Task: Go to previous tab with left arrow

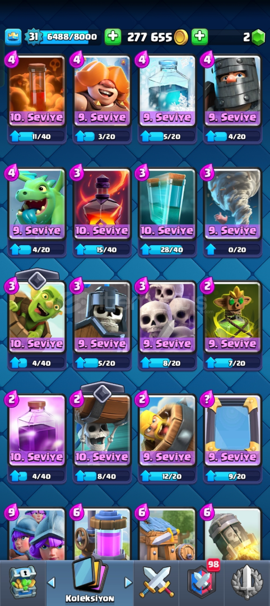Action: pos(51,582)
